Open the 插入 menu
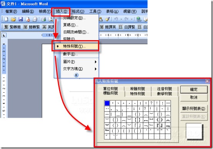Screen dimensions: 213x149 pyautogui.click(x=62, y=12)
